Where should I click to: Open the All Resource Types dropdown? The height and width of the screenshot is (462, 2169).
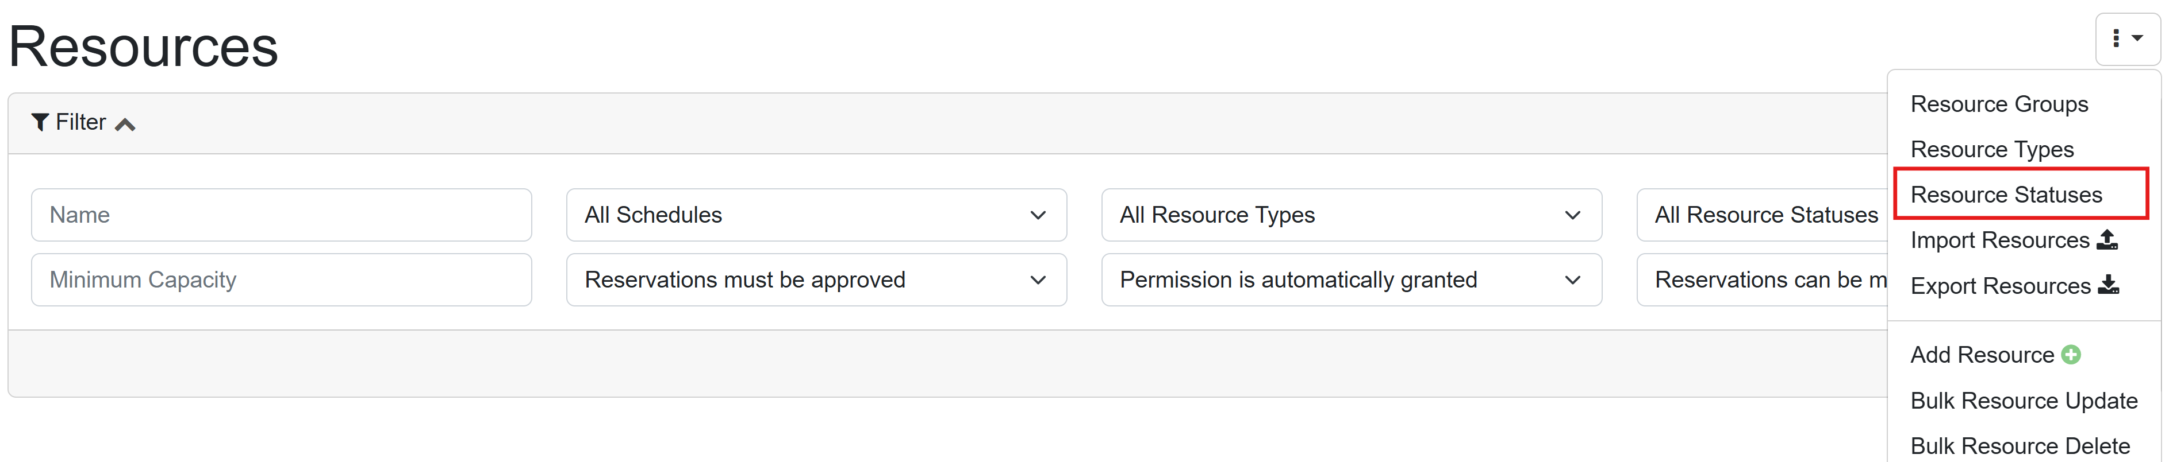pyautogui.click(x=1350, y=215)
